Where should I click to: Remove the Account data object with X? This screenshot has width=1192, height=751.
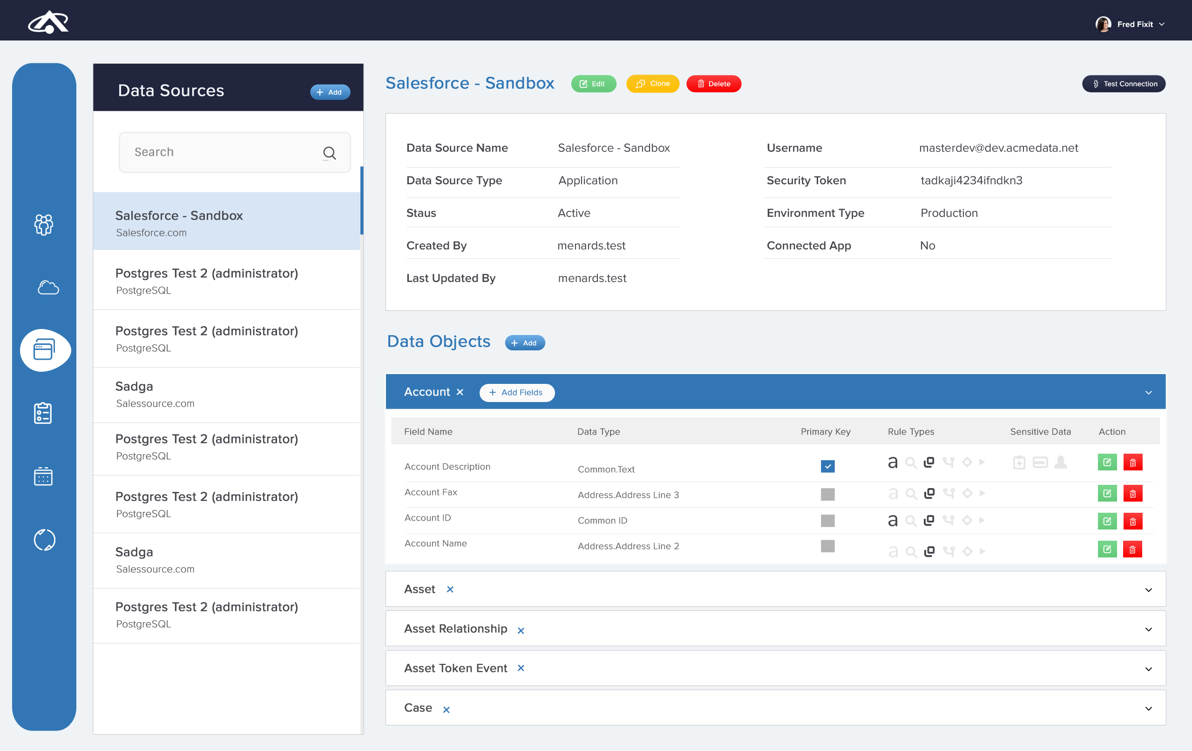460,392
